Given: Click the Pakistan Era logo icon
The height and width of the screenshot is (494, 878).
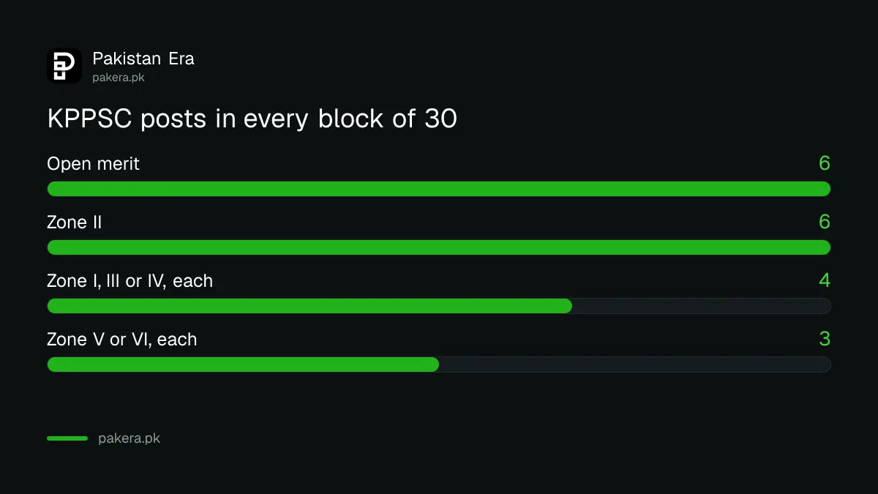Looking at the screenshot, I should click(x=64, y=66).
